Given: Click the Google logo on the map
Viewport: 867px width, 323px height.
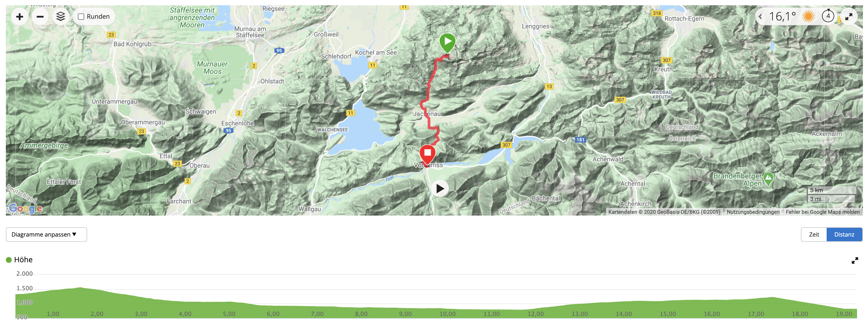Looking at the screenshot, I should click(x=25, y=209).
